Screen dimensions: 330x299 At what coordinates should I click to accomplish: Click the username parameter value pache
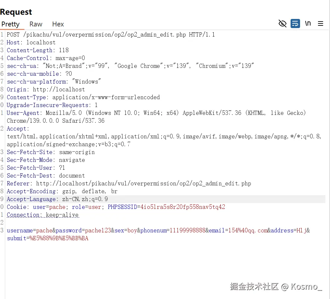pos(44,230)
